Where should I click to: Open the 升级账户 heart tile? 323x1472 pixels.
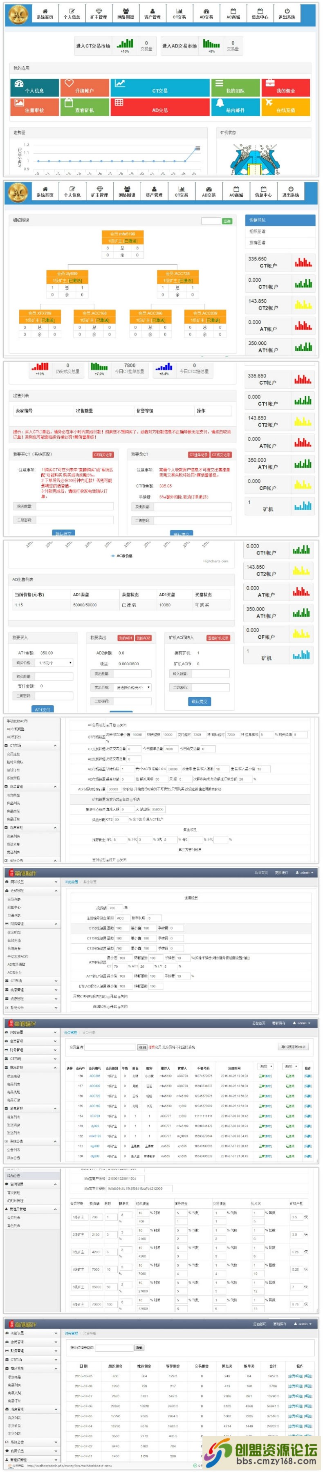tap(85, 88)
